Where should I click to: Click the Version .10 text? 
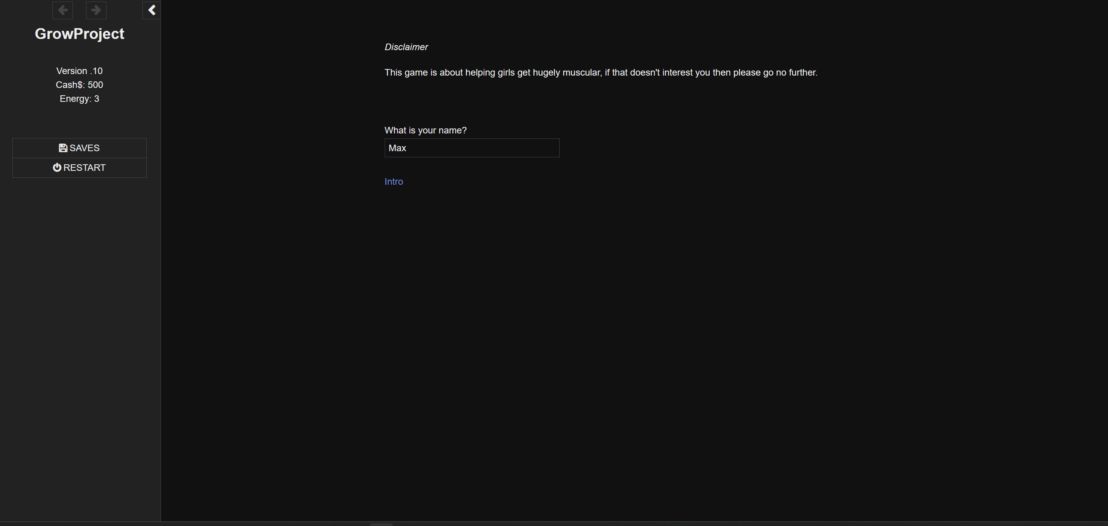[x=80, y=71]
